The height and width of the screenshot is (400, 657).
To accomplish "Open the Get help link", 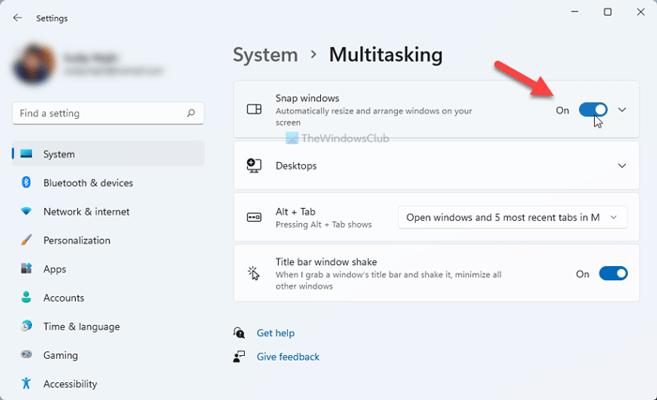I will coord(275,333).
